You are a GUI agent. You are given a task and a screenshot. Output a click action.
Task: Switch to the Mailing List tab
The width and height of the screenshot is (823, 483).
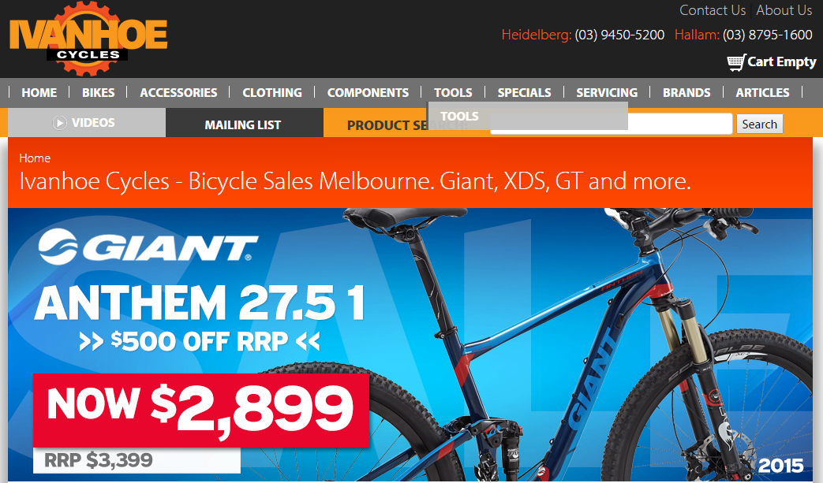click(245, 123)
